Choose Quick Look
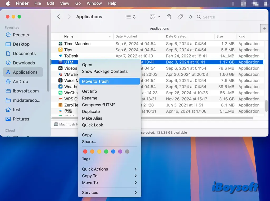The image size is (270, 201). [109, 125]
